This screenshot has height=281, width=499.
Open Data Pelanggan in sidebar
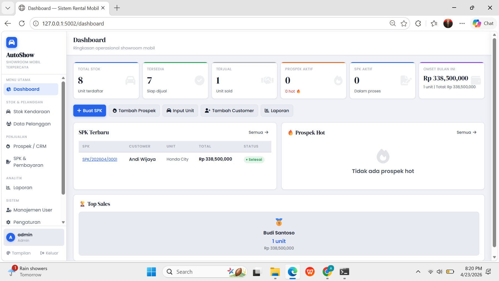point(32,124)
